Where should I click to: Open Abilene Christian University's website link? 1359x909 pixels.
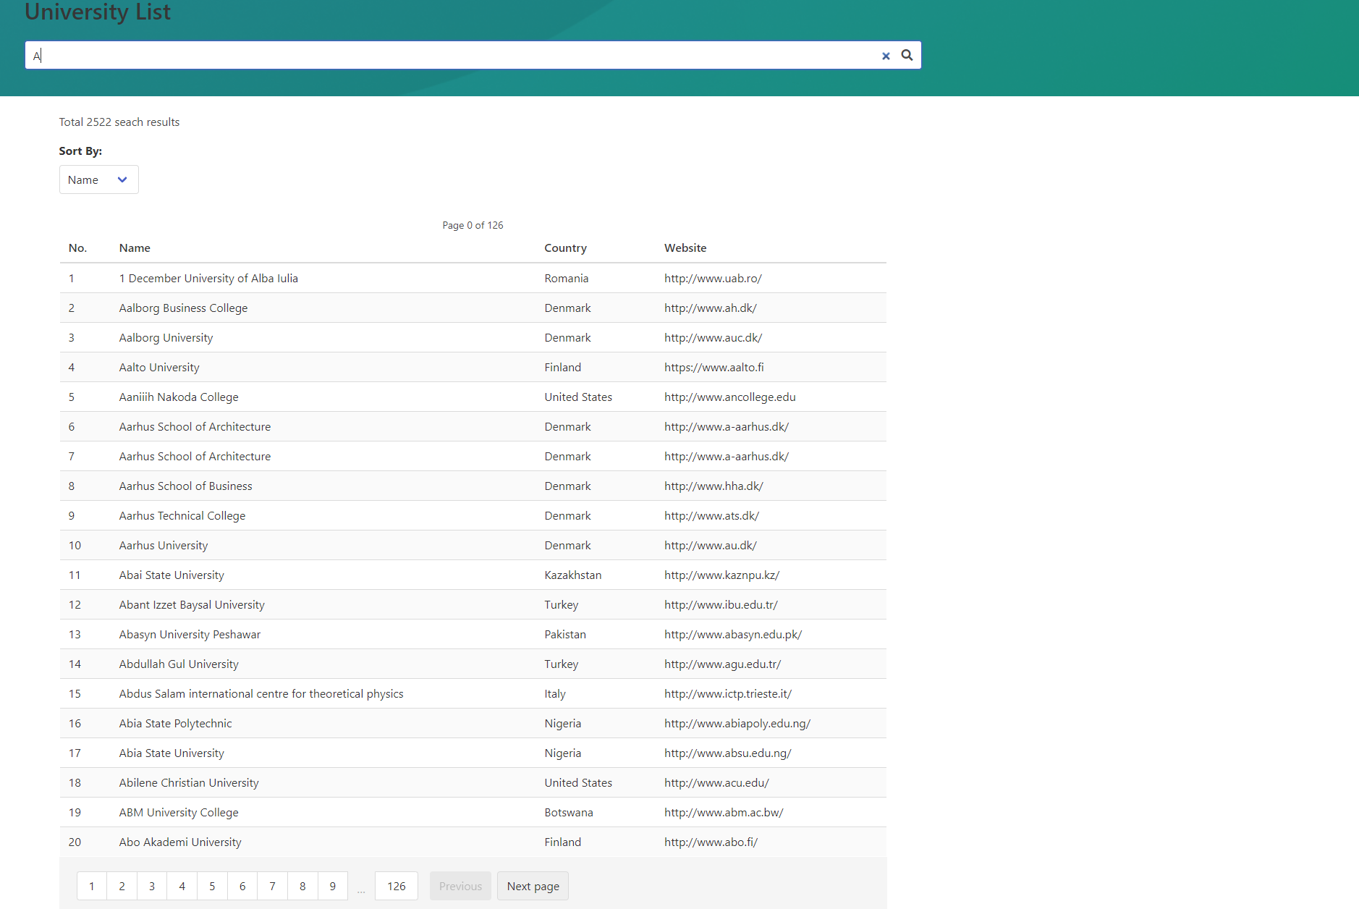[x=716, y=782]
